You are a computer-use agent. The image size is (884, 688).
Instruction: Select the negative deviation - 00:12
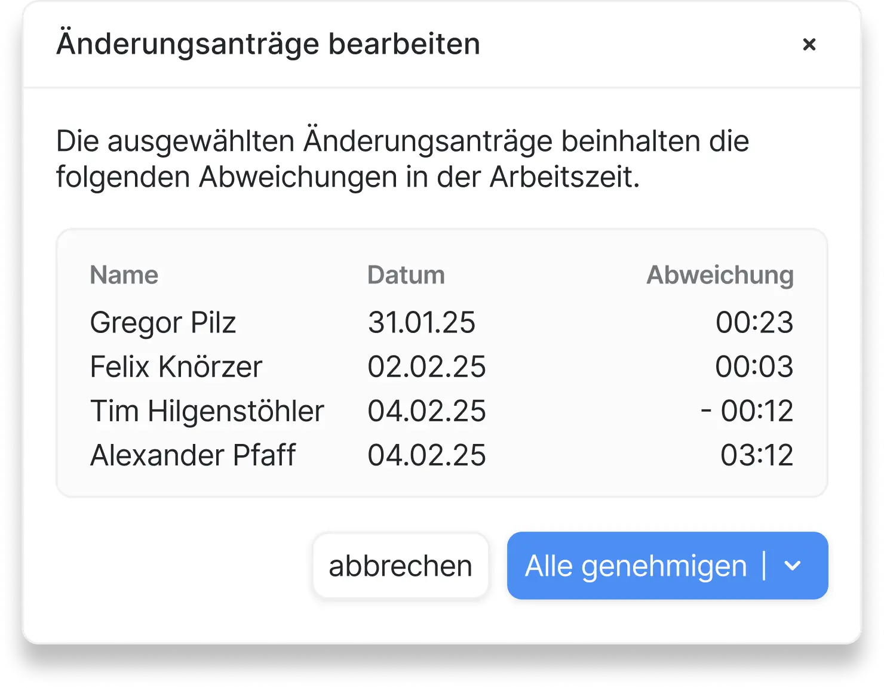[747, 411]
